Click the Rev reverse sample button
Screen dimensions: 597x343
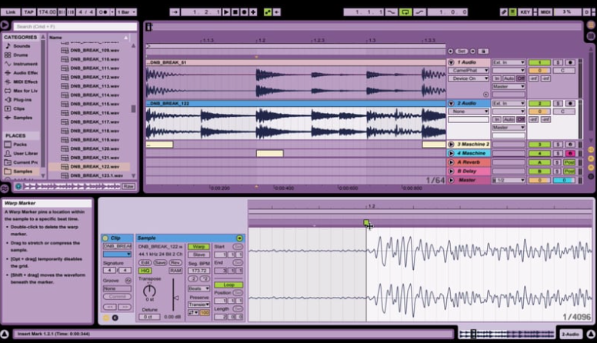click(175, 263)
